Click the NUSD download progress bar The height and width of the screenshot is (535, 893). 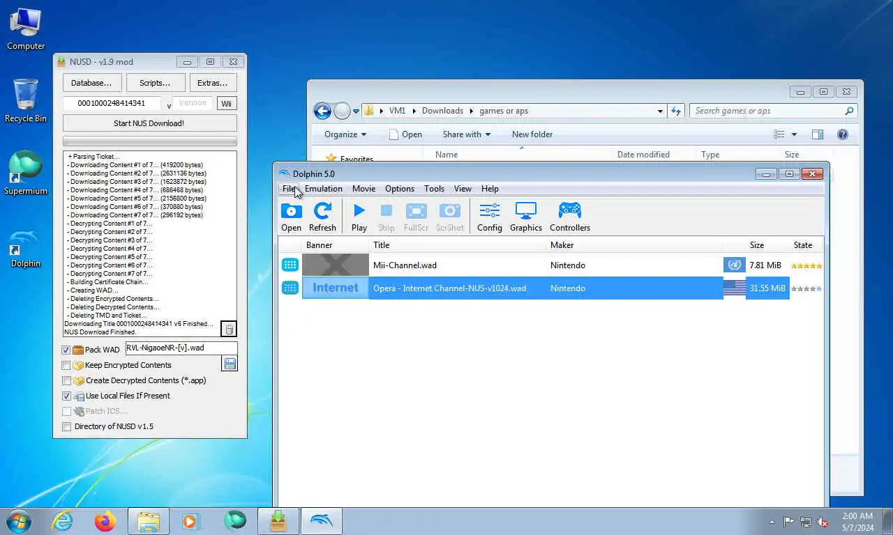[x=149, y=141]
